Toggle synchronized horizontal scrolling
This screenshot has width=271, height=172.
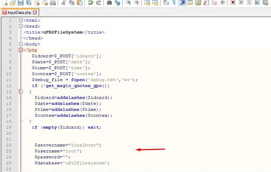[x=155, y=2]
